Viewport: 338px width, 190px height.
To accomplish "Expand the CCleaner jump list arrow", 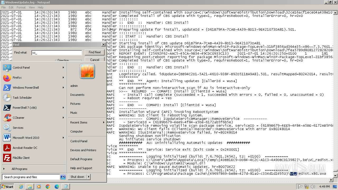I will [63, 118].
